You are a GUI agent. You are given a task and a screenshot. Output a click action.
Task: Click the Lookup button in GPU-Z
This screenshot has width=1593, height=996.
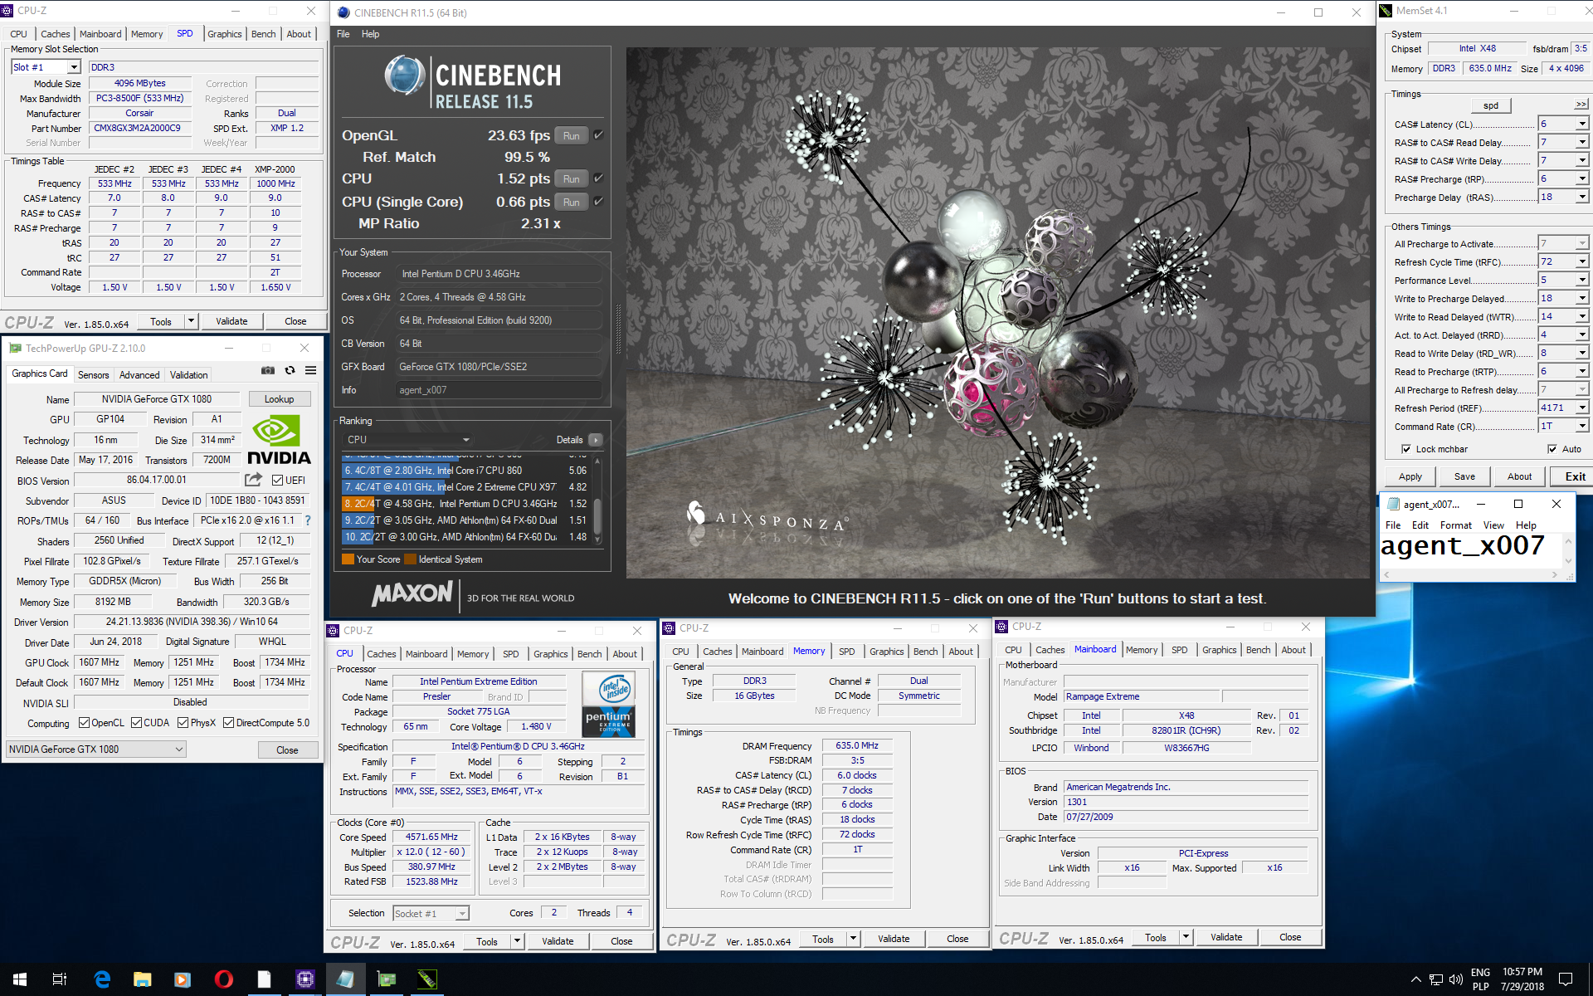click(x=279, y=399)
